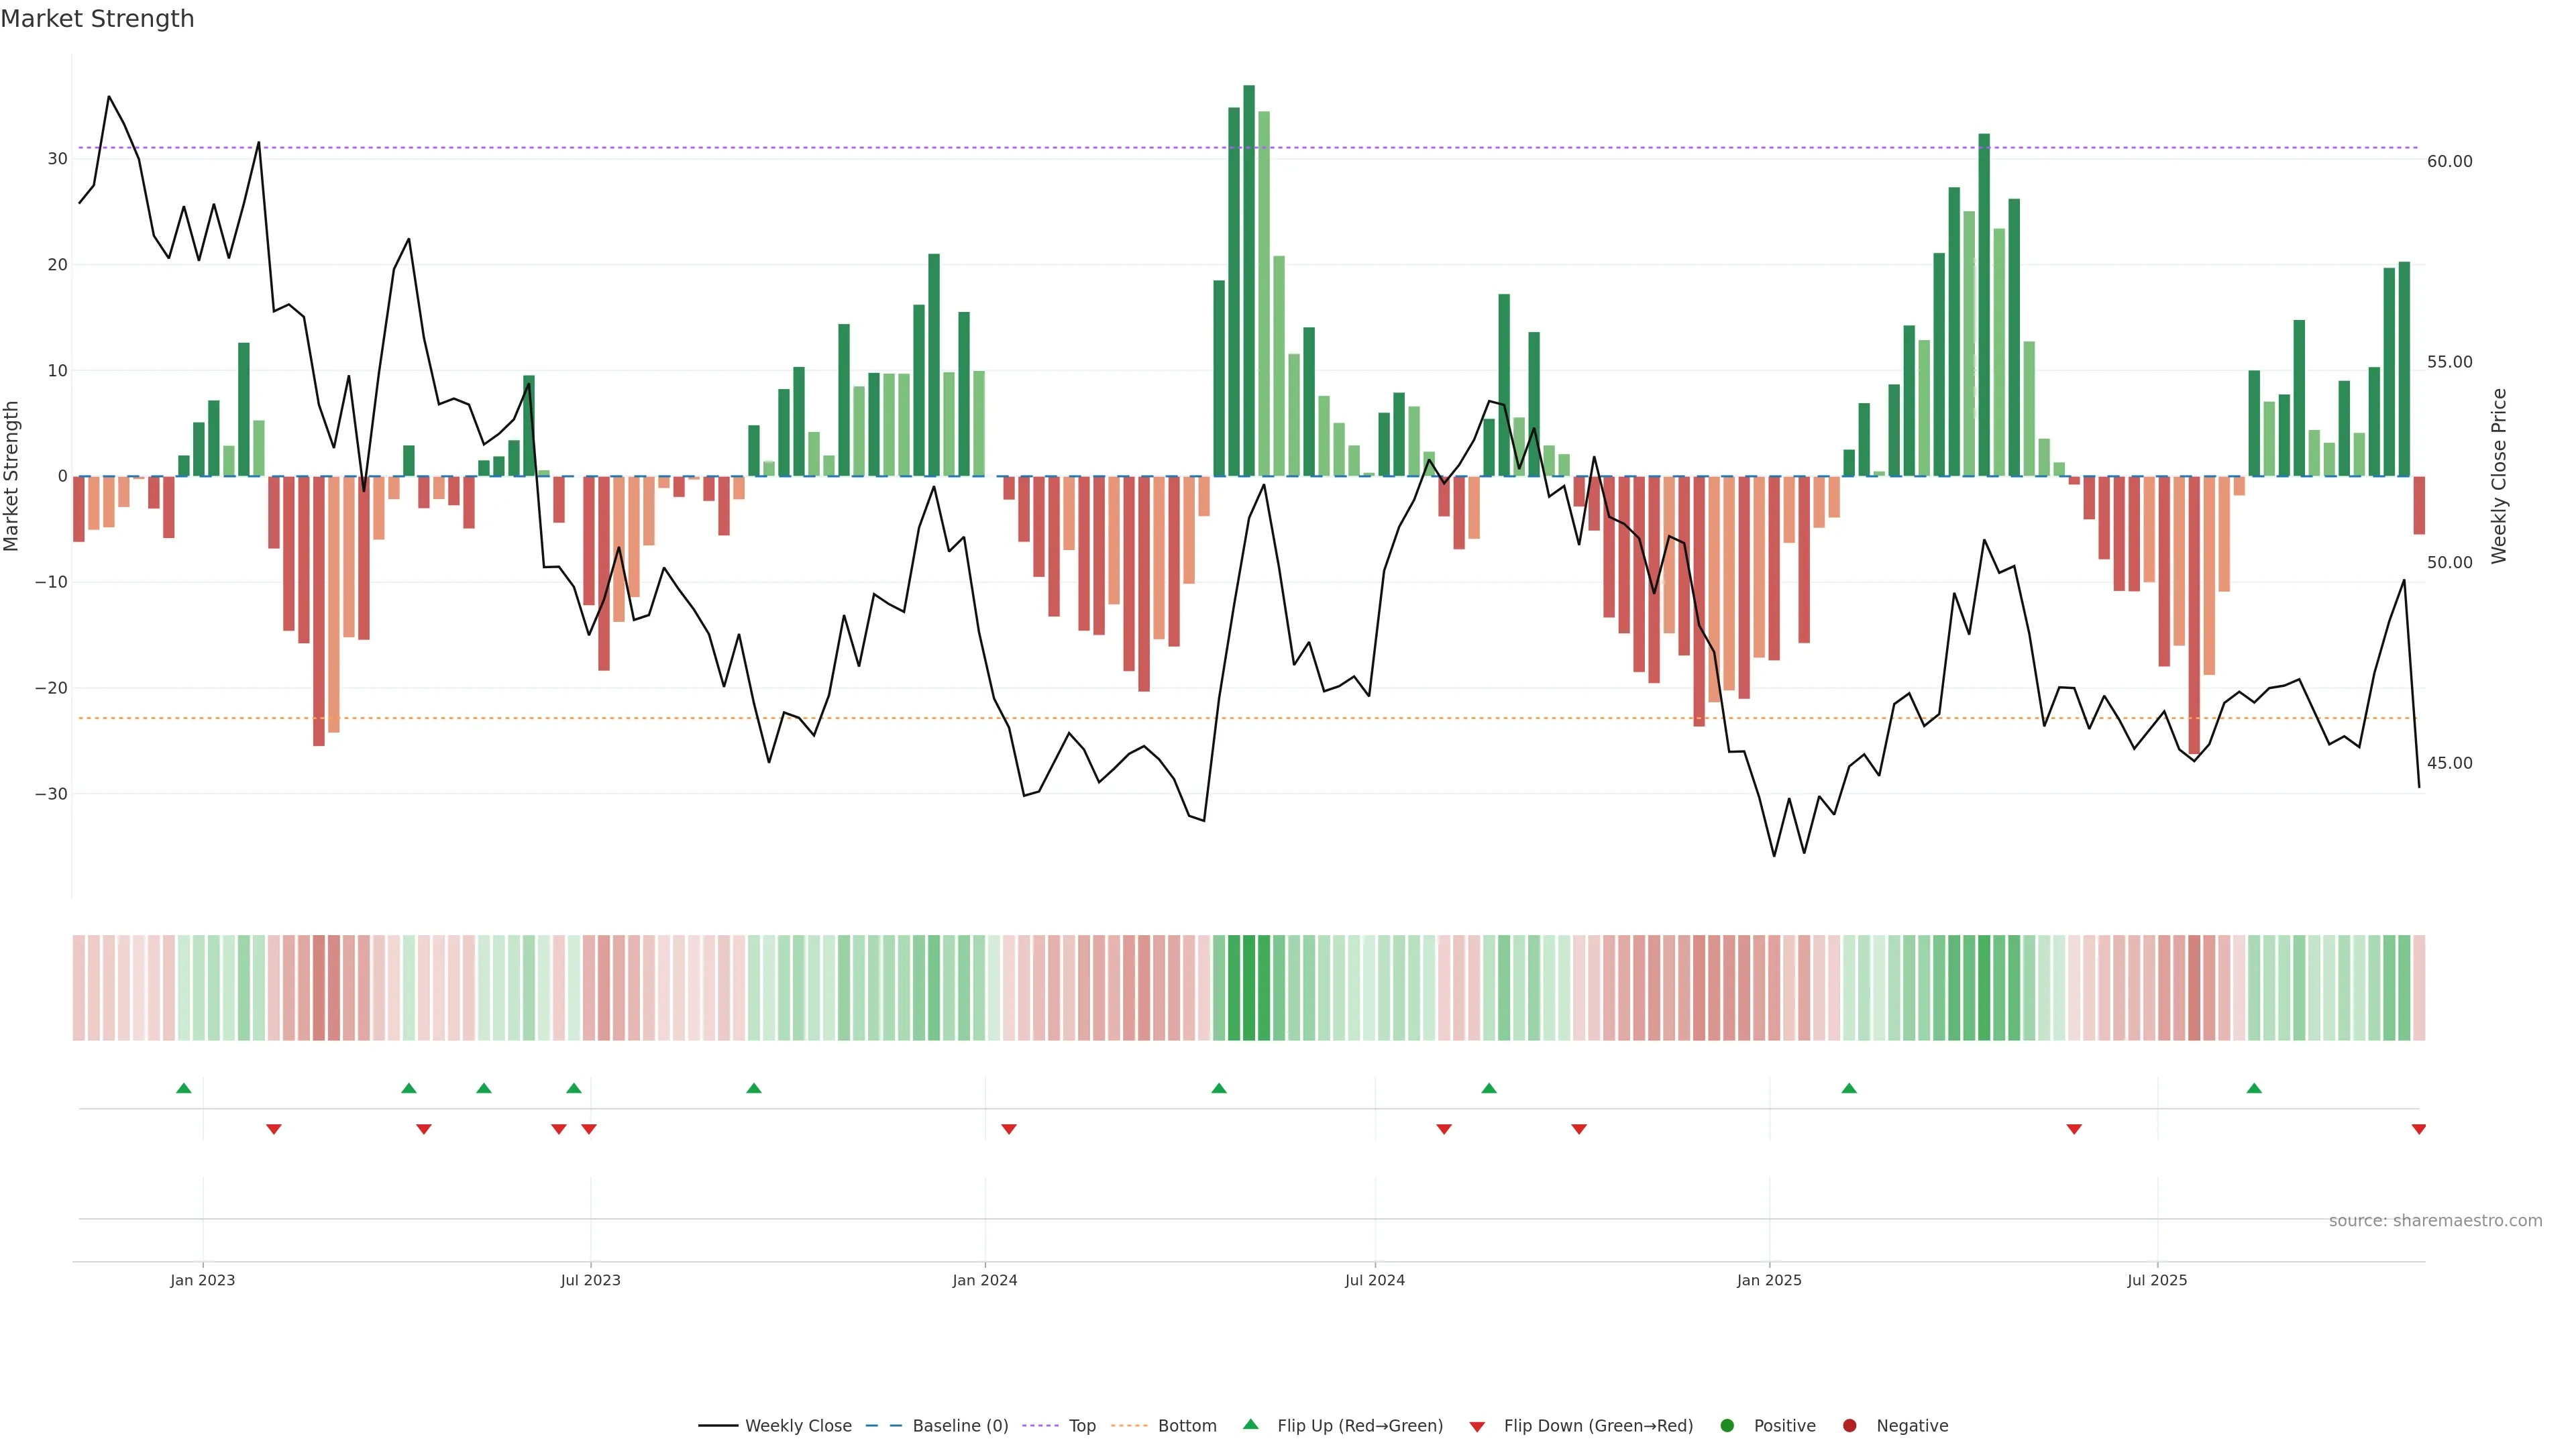
Task: Click the Market Strength chart title
Action: (97, 19)
